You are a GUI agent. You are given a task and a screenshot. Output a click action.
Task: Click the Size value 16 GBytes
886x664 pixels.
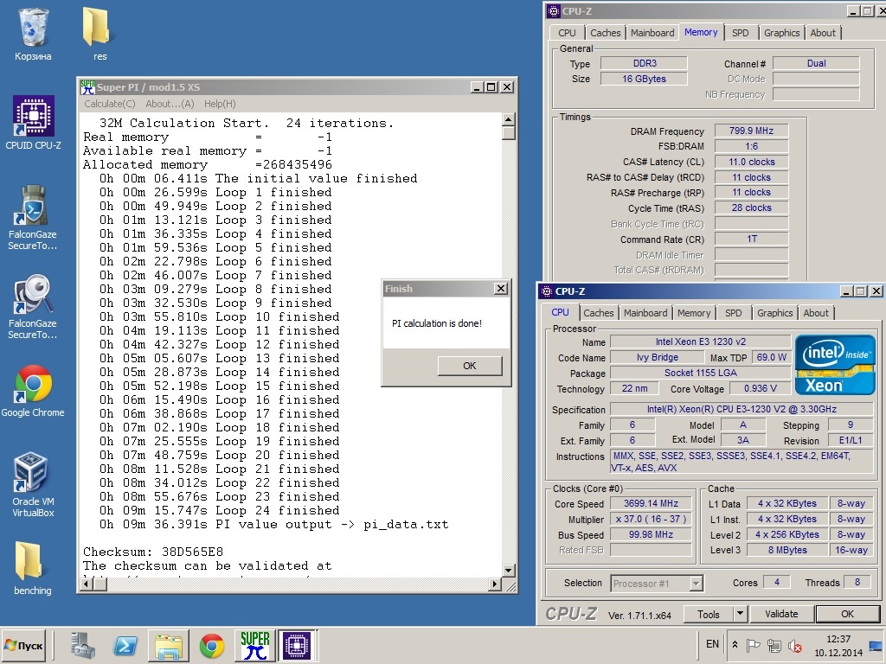pyautogui.click(x=644, y=79)
